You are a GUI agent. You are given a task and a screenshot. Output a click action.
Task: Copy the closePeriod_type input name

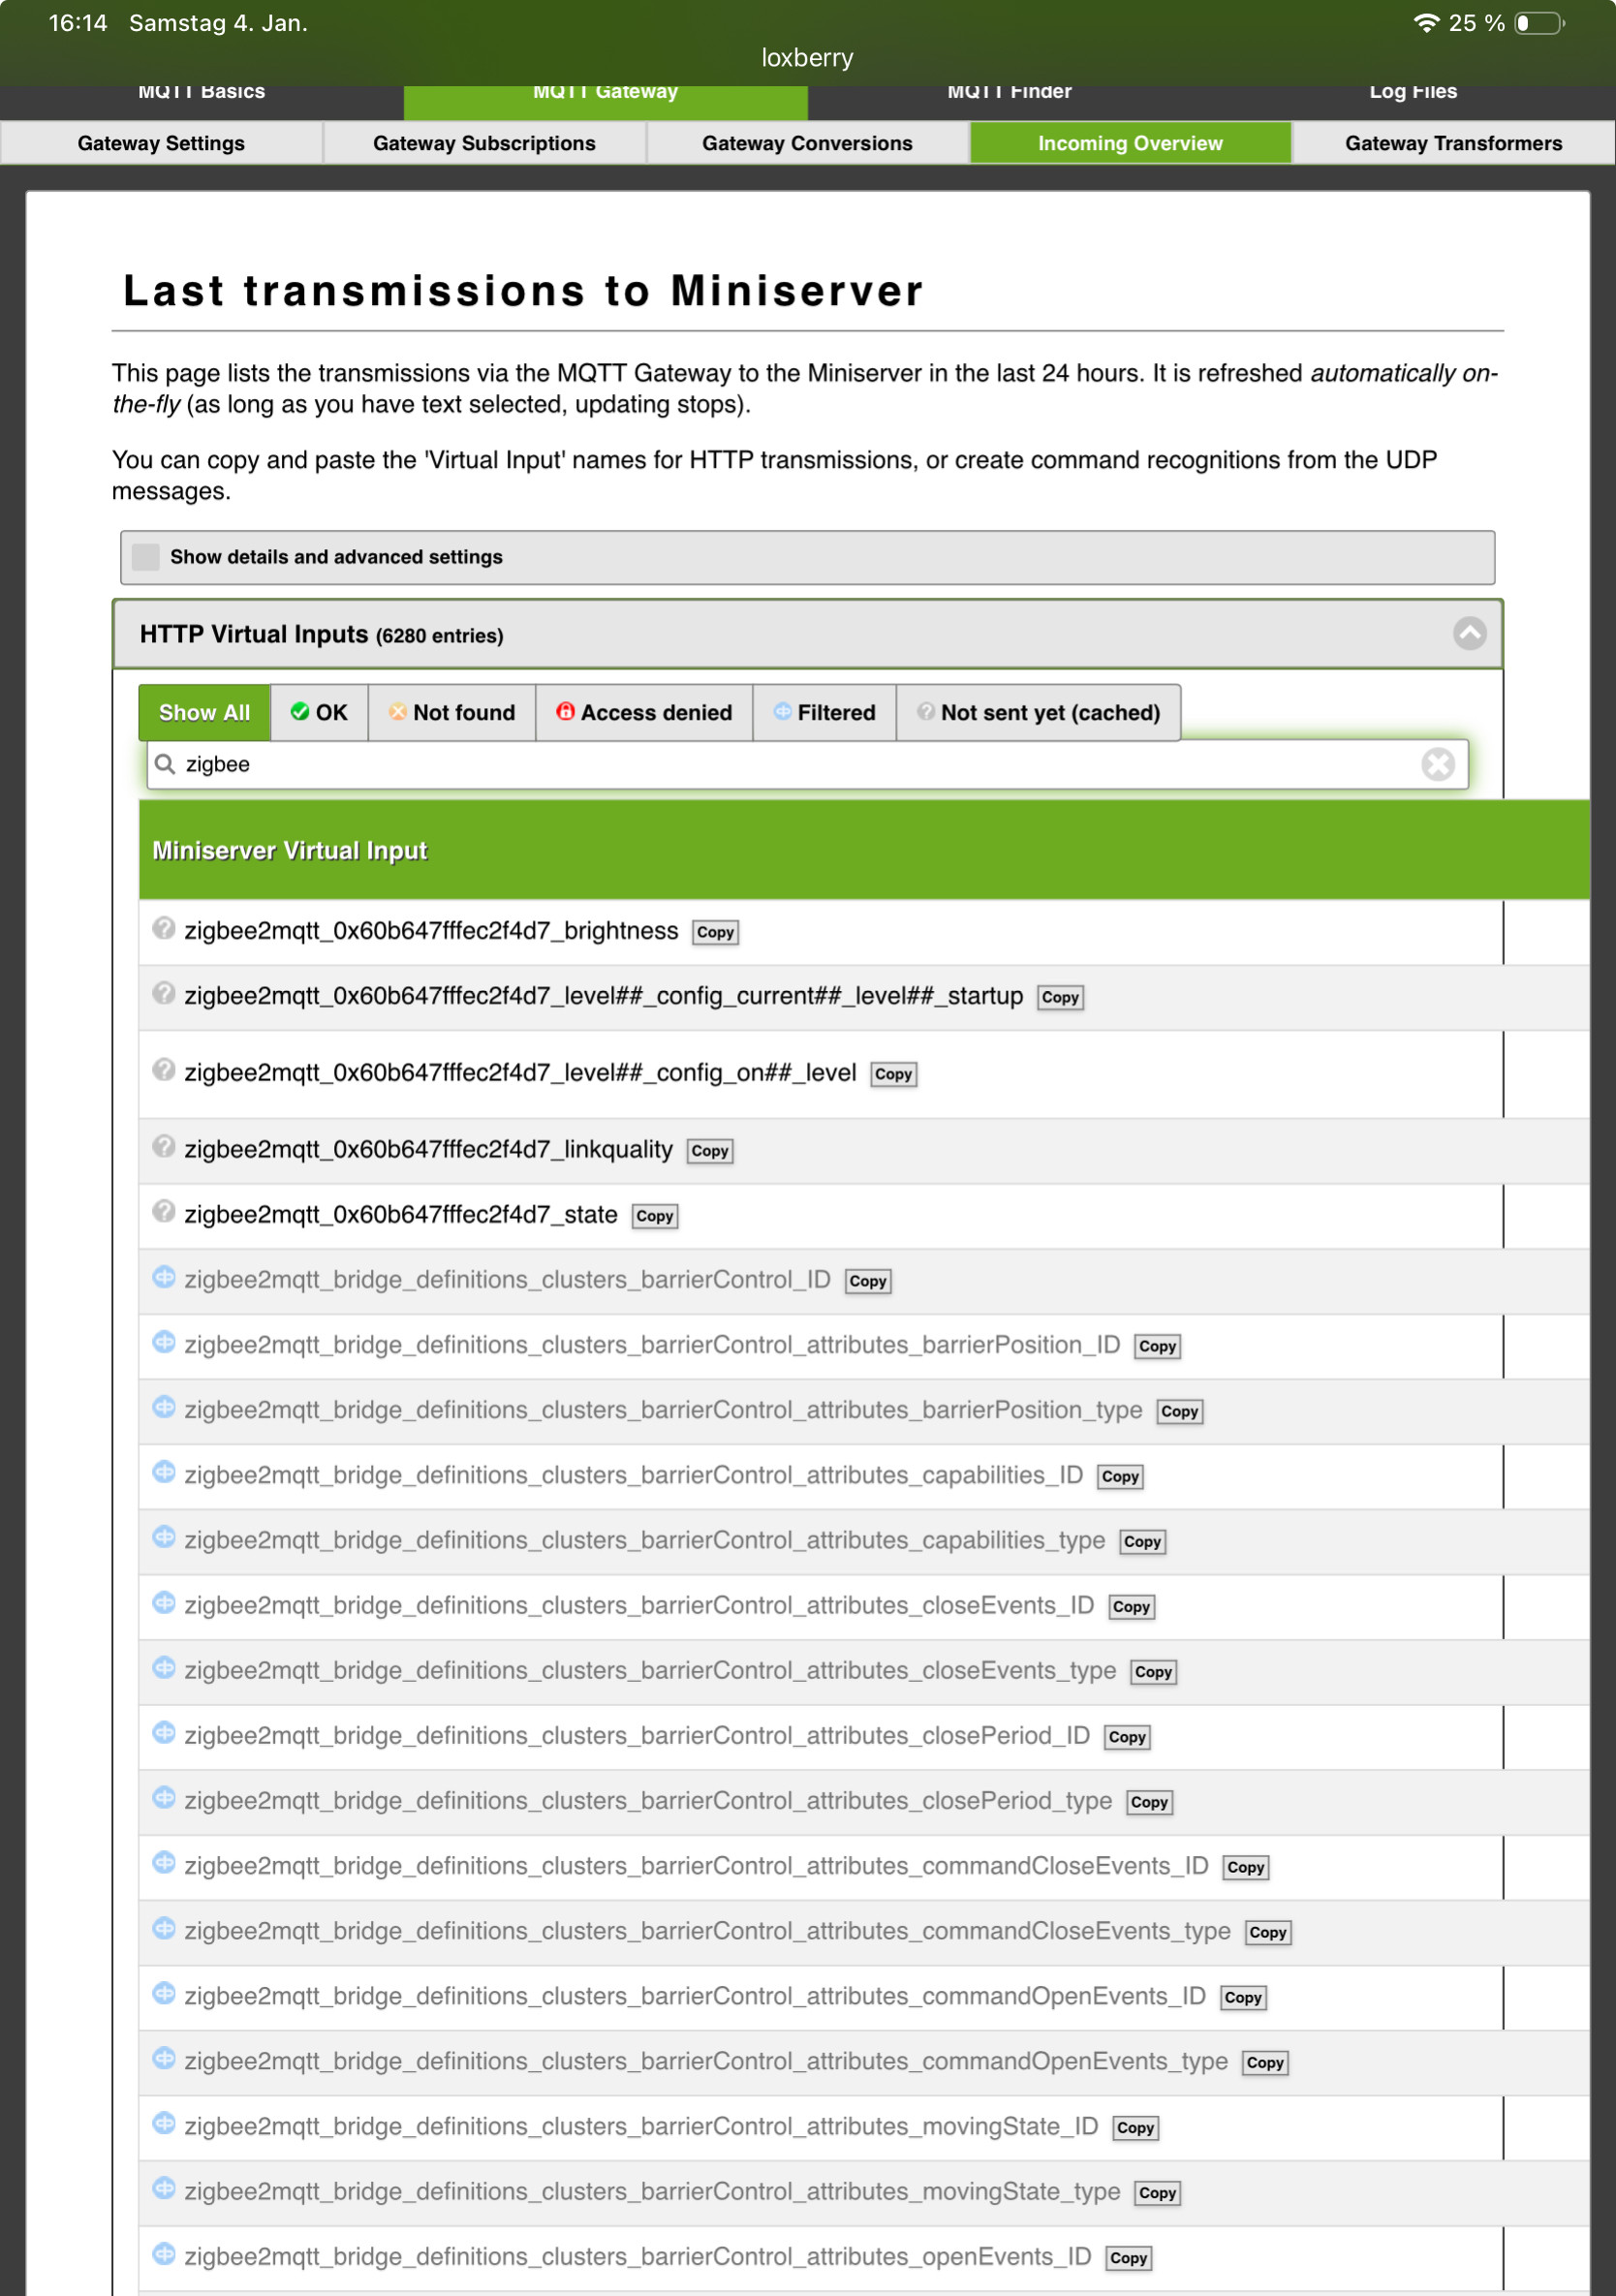(x=1149, y=1802)
